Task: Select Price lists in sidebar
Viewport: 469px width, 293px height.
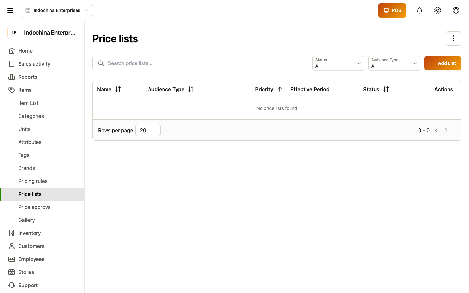Action: pyautogui.click(x=42, y=194)
